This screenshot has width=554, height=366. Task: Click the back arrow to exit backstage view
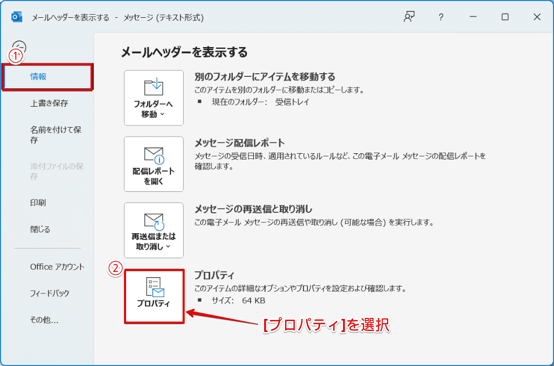point(19,47)
